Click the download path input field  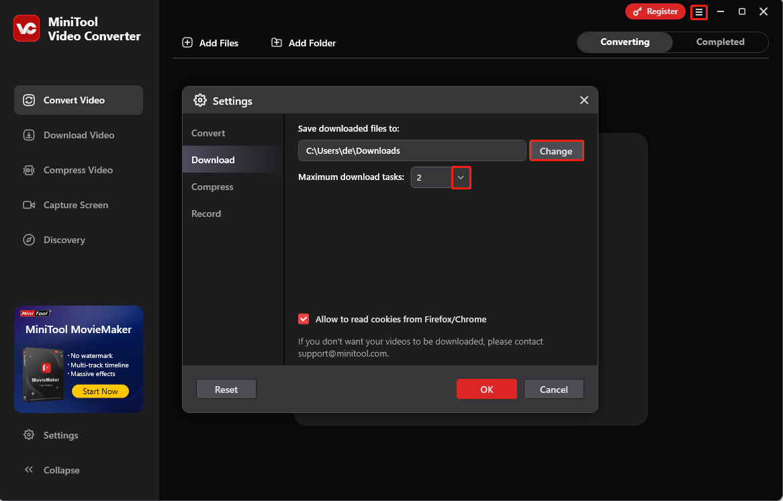point(412,150)
